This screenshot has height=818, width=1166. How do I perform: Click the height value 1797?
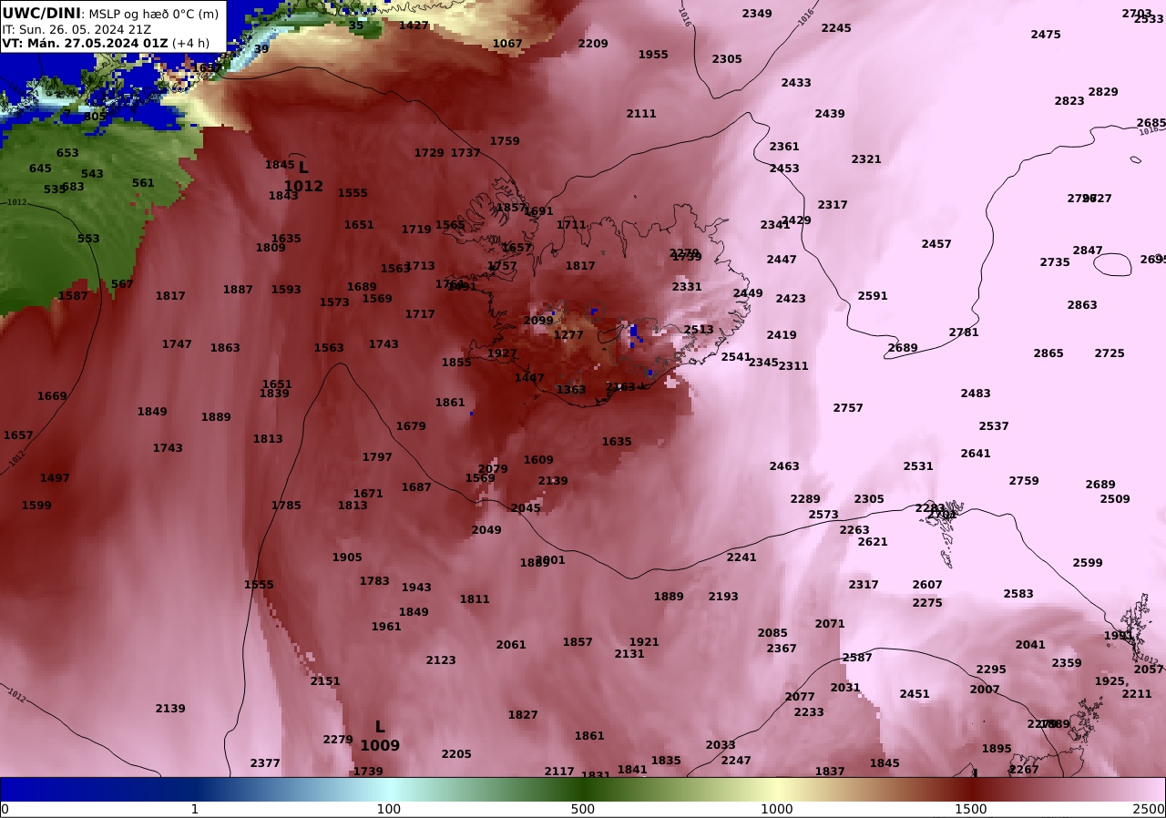pyautogui.click(x=377, y=457)
